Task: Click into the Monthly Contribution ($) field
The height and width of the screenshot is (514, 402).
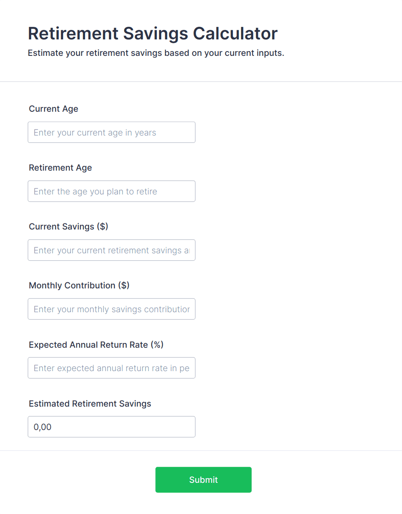Action: 111,309
